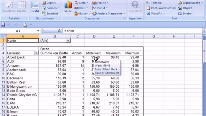Image resolution: width=206 pixels, height=116 pixels.
Task: Click the select-all corner button
Action: pos(3,36)
